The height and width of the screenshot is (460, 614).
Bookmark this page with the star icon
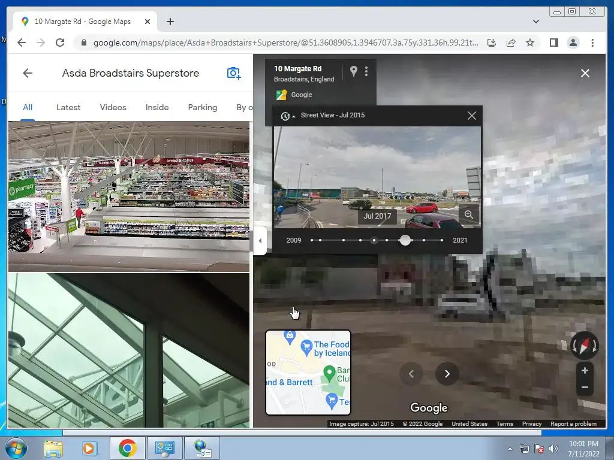pos(530,43)
